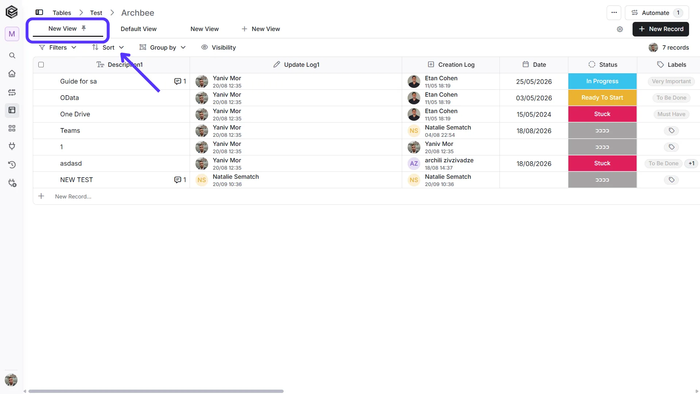Viewport: 700px width, 394px height.
Task: Click the empty label tag in Teams row
Action: pyautogui.click(x=671, y=131)
